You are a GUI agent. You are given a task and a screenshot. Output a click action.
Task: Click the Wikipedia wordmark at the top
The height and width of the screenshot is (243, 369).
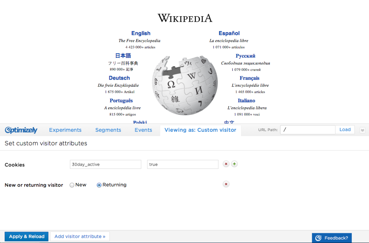[184, 18]
